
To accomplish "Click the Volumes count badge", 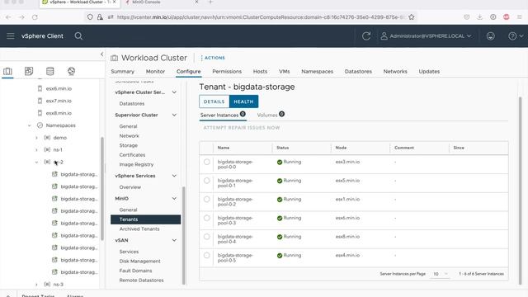I will pos(281,114).
